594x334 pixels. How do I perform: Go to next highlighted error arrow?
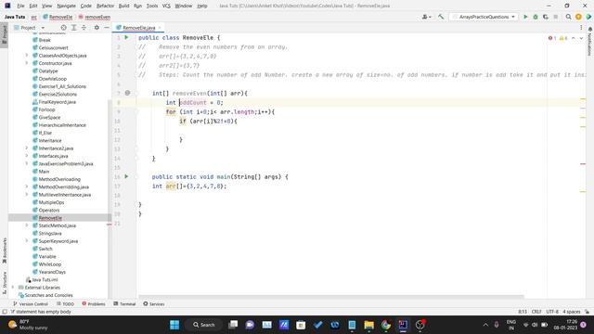581,38
